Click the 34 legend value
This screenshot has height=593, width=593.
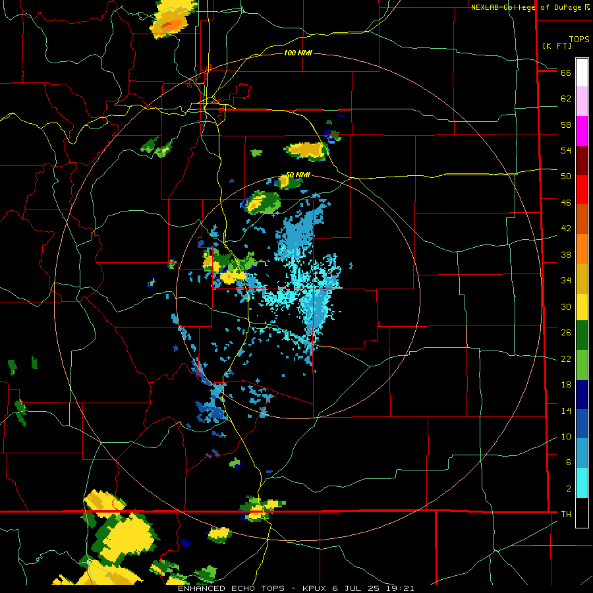coord(566,281)
